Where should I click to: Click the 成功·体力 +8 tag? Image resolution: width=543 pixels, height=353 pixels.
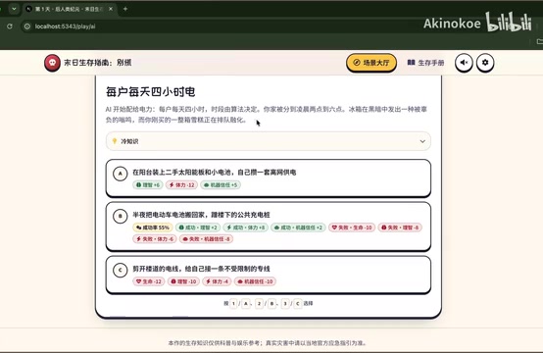246,227
